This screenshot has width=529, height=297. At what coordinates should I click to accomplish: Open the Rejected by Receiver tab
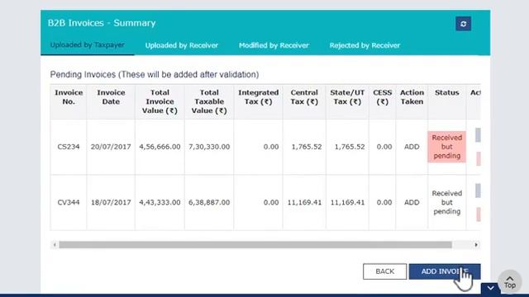point(365,45)
